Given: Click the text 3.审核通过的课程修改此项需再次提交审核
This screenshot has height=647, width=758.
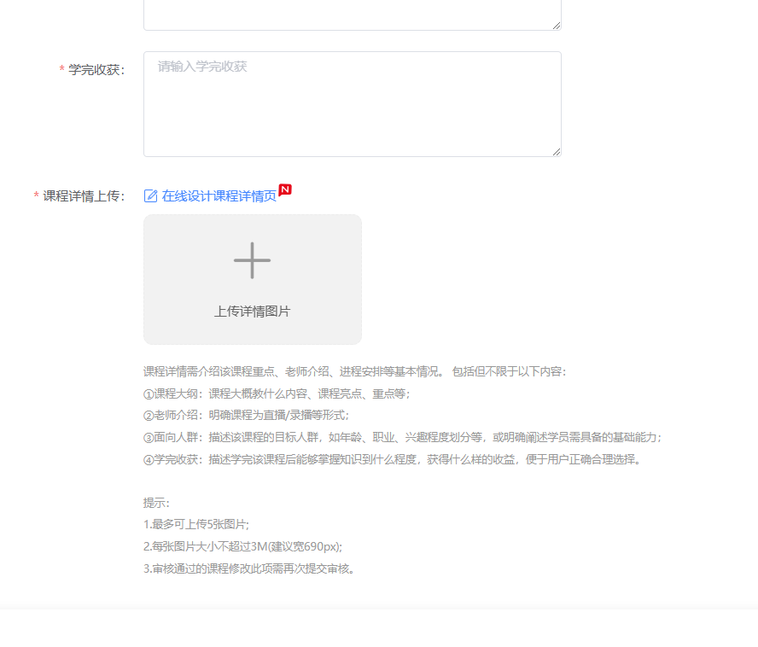Looking at the screenshot, I should [249, 568].
